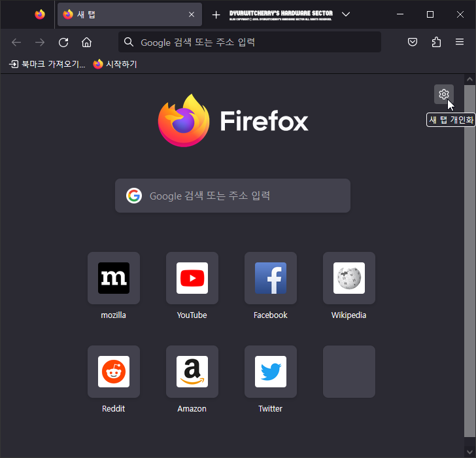Open the mozilla shortcut tile
Image resolution: width=476 pixels, height=458 pixels.
pyautogui.click(x=114, y=278)
